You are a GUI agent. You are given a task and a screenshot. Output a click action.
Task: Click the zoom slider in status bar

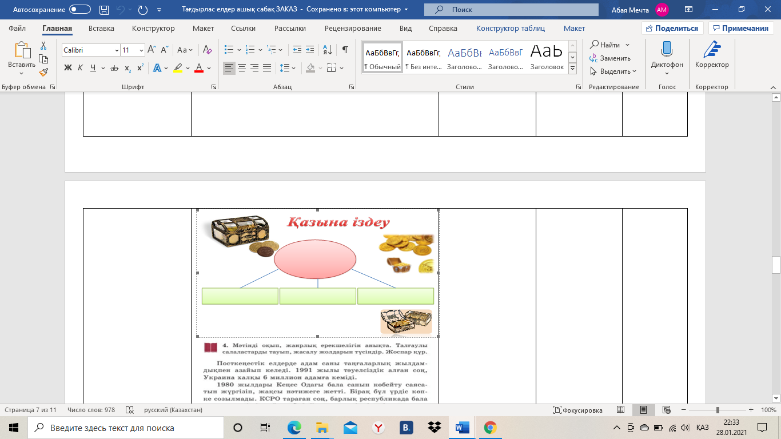718,410
